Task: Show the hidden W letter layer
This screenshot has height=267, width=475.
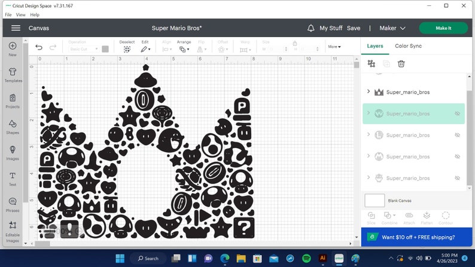Action: pyautogui.click(x=458, y=113)
